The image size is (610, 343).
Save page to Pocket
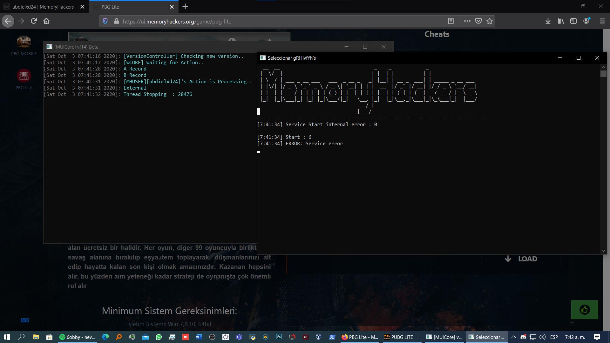pyautogui.click(x=478, y=21)
